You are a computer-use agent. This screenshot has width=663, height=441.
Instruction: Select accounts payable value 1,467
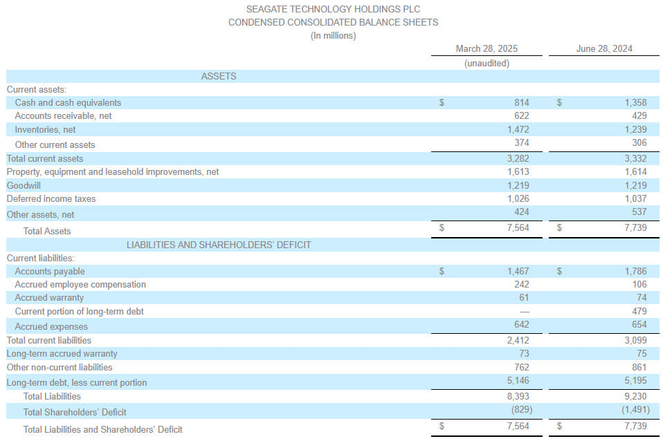[x=518, y=271]
